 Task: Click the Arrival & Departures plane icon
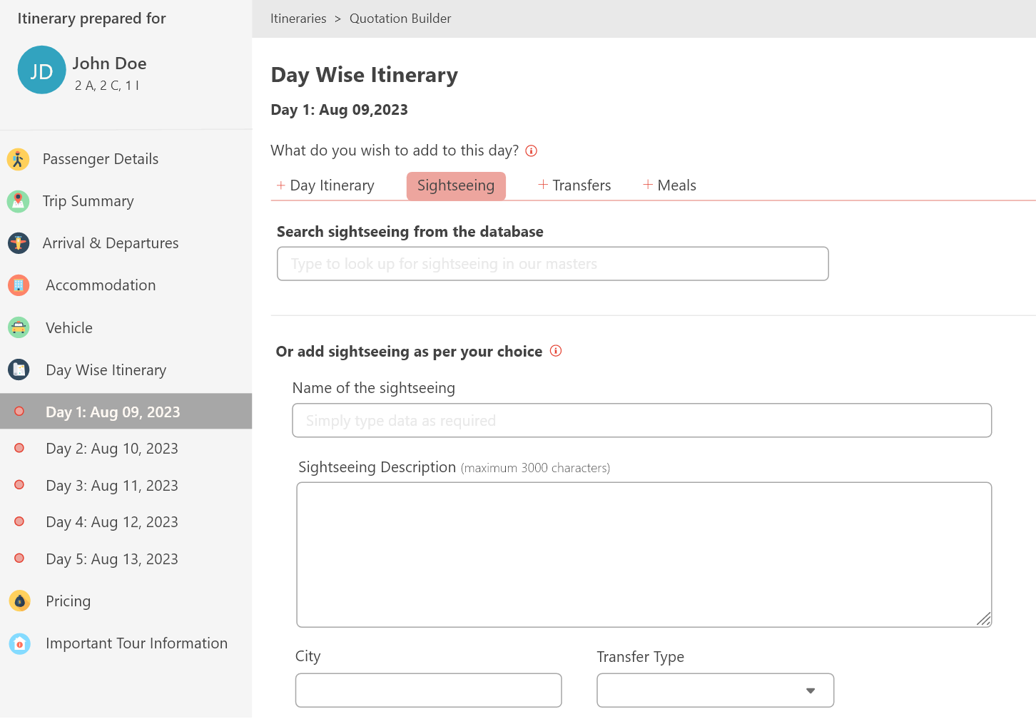[x=18, y=243]
